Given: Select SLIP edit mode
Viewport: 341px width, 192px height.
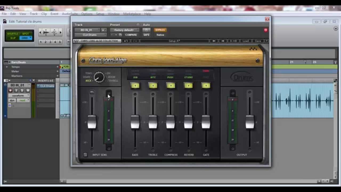Looking at the screenshot, I should 13,38.
